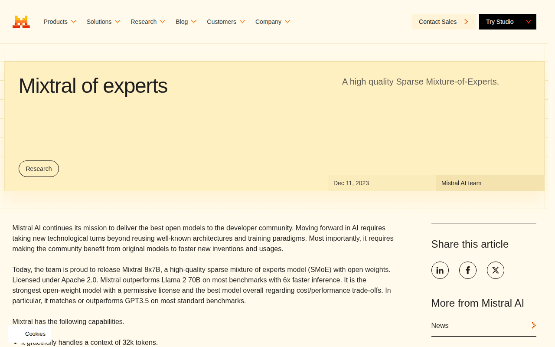Click the Mistral AI logo
This screenshot has height=347, width=555.
pyautogui.click(x=21, y=22)
